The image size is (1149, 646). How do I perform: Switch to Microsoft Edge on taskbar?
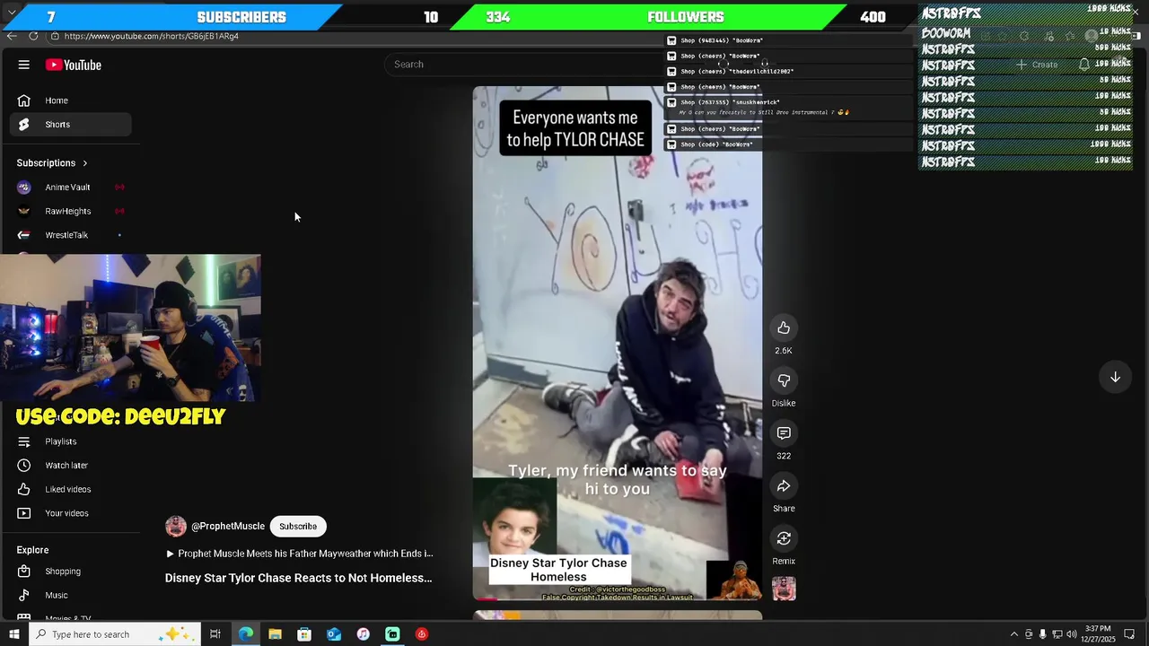pyautogui.click(x=245, y=634)
